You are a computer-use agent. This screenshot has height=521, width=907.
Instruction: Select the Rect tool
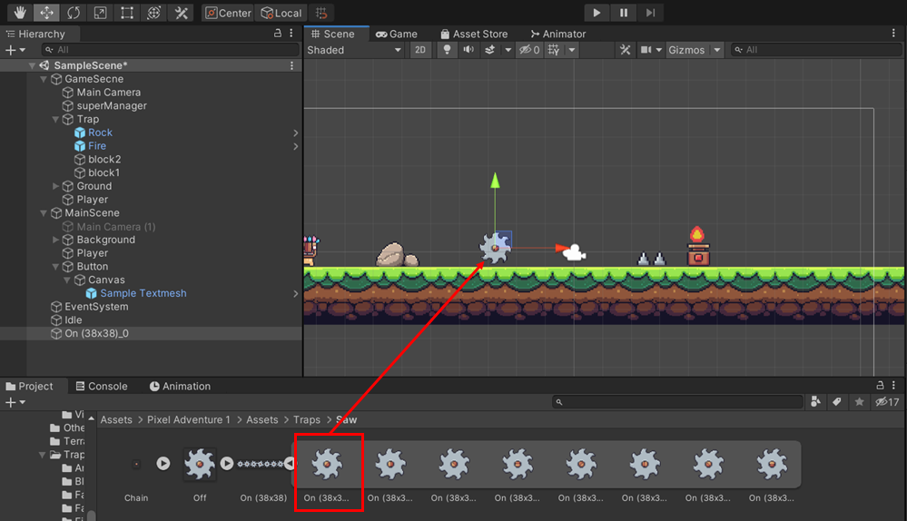[127, 13]
